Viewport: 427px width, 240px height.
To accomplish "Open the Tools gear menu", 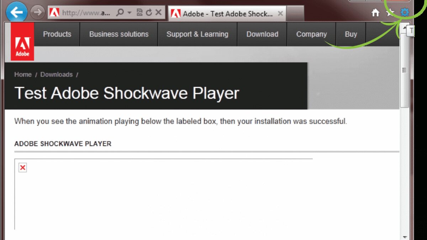I will point(404,12).
